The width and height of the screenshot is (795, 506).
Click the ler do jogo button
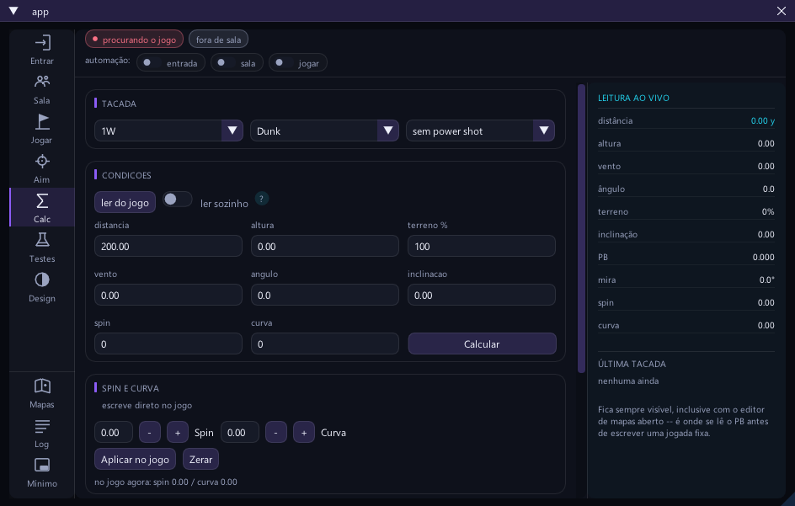[x=125, y=203]
